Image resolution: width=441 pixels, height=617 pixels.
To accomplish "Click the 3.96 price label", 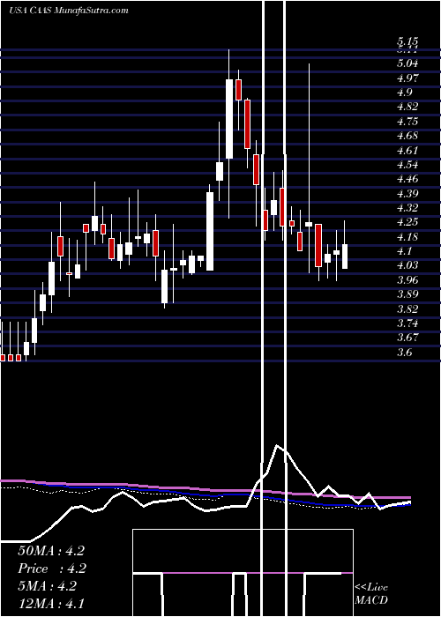I will [407, 279].
